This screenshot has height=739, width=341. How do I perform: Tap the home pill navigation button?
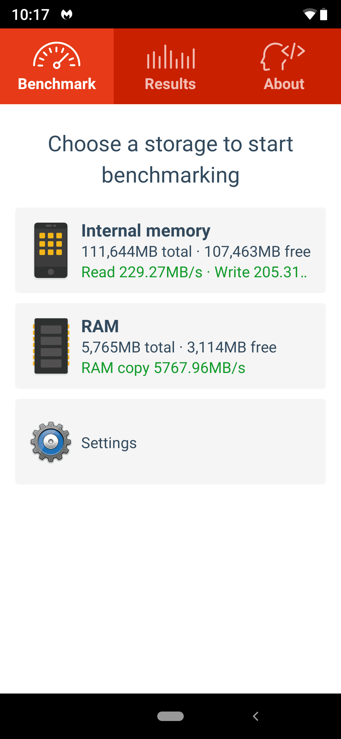pyautogui.click(x=170, y=716)
